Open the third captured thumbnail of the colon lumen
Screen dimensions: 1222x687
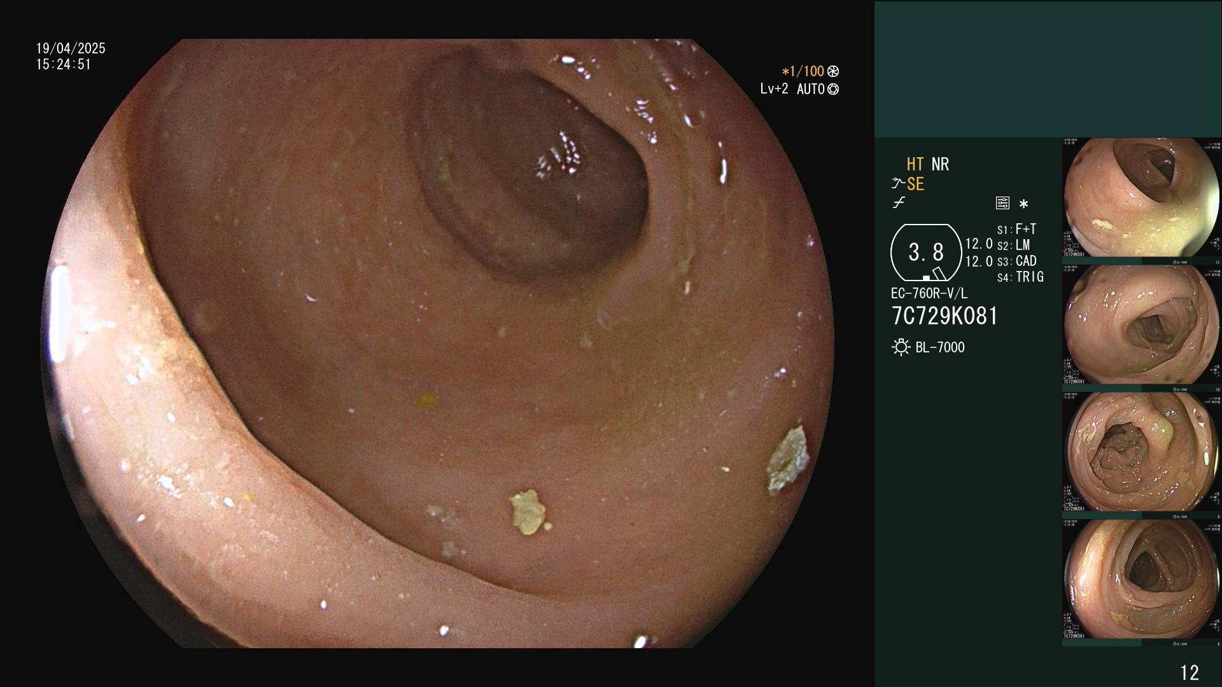coord(1142,452)
